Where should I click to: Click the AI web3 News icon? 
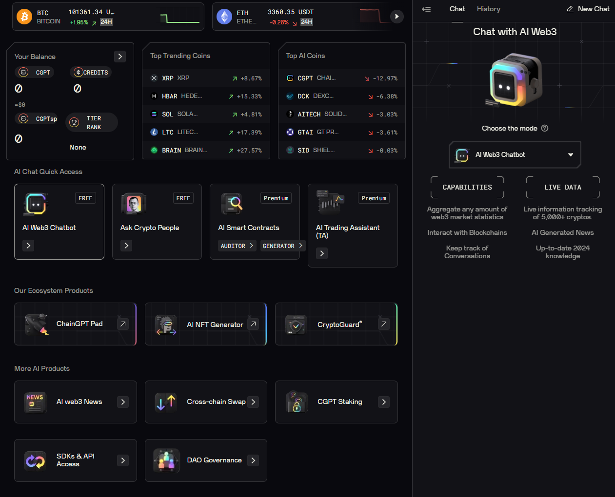point(35,402)
